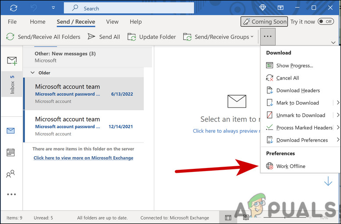The height and width of the screenshot is (224, 341).
Task: Click the always preview messages link
Action: click(x=227, y=131)
